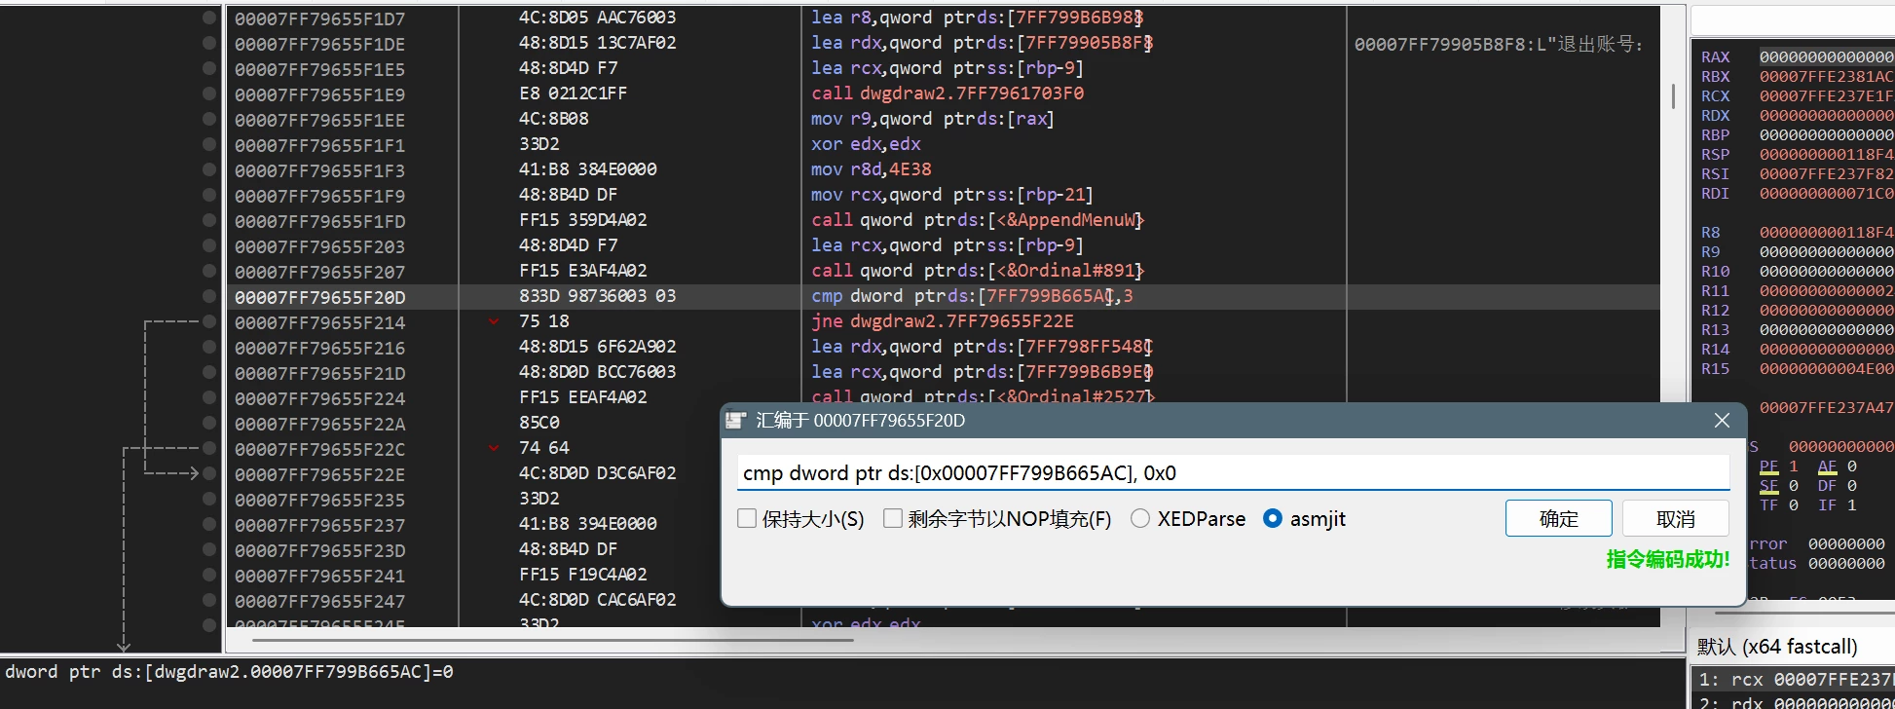Check 剩余字节以NOP填充(F) option
Viewport: 1895px width, 709px height.
pos(893,519)
